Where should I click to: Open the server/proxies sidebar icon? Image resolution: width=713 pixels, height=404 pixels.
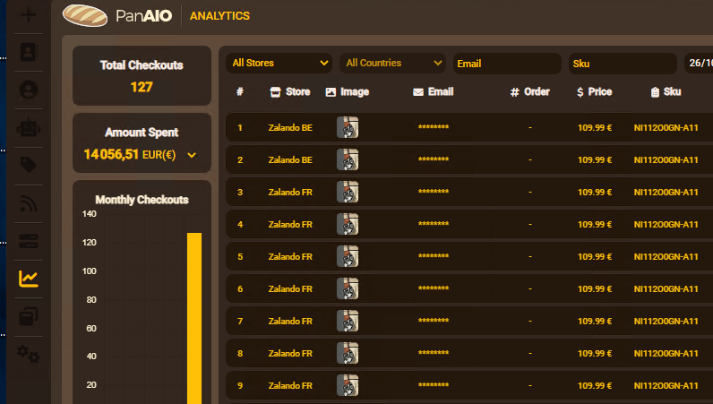29,241
